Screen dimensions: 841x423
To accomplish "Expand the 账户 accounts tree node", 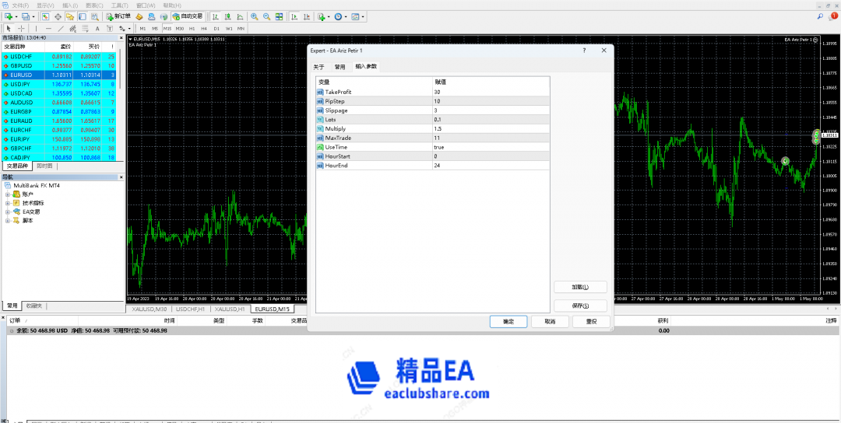I will [x=8, y=194].
